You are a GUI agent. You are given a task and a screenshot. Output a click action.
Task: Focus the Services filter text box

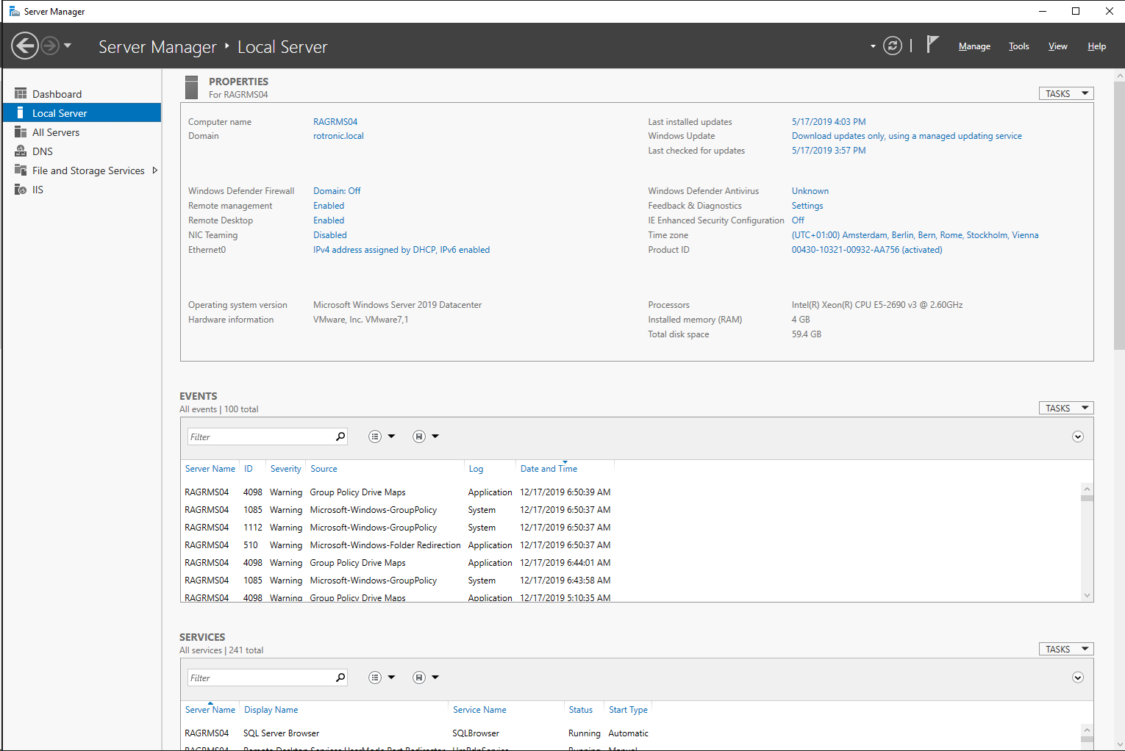click(x=261, y=678)
